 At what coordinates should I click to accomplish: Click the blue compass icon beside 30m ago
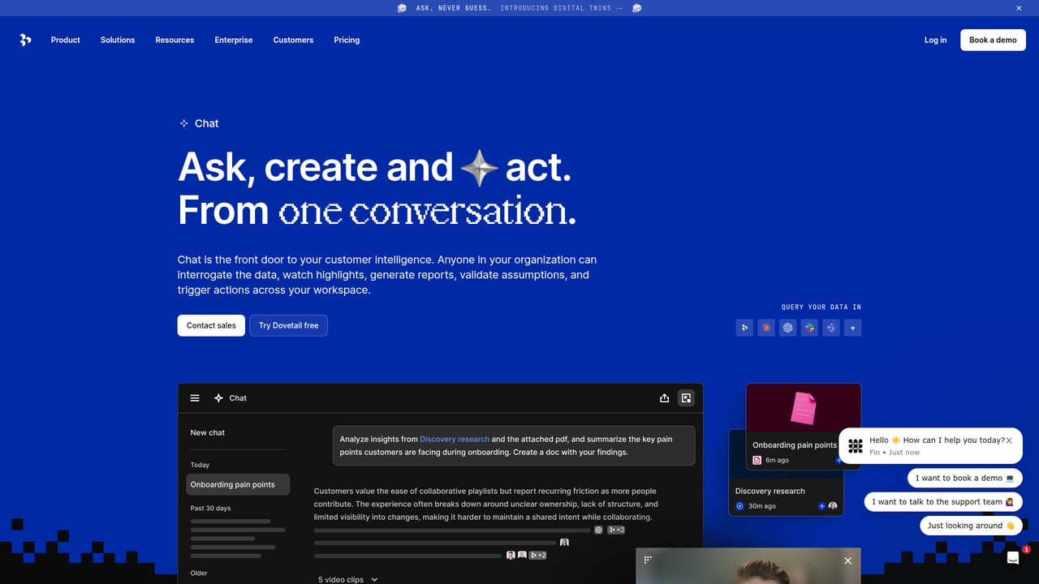tap(739, 506)
